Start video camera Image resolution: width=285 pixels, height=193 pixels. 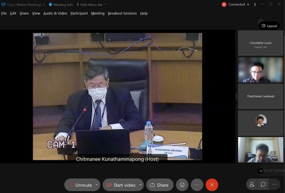tap(121, 185)
